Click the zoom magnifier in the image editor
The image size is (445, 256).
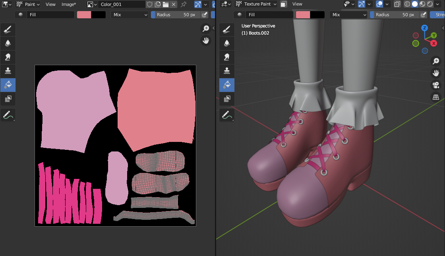pos(206,28)
